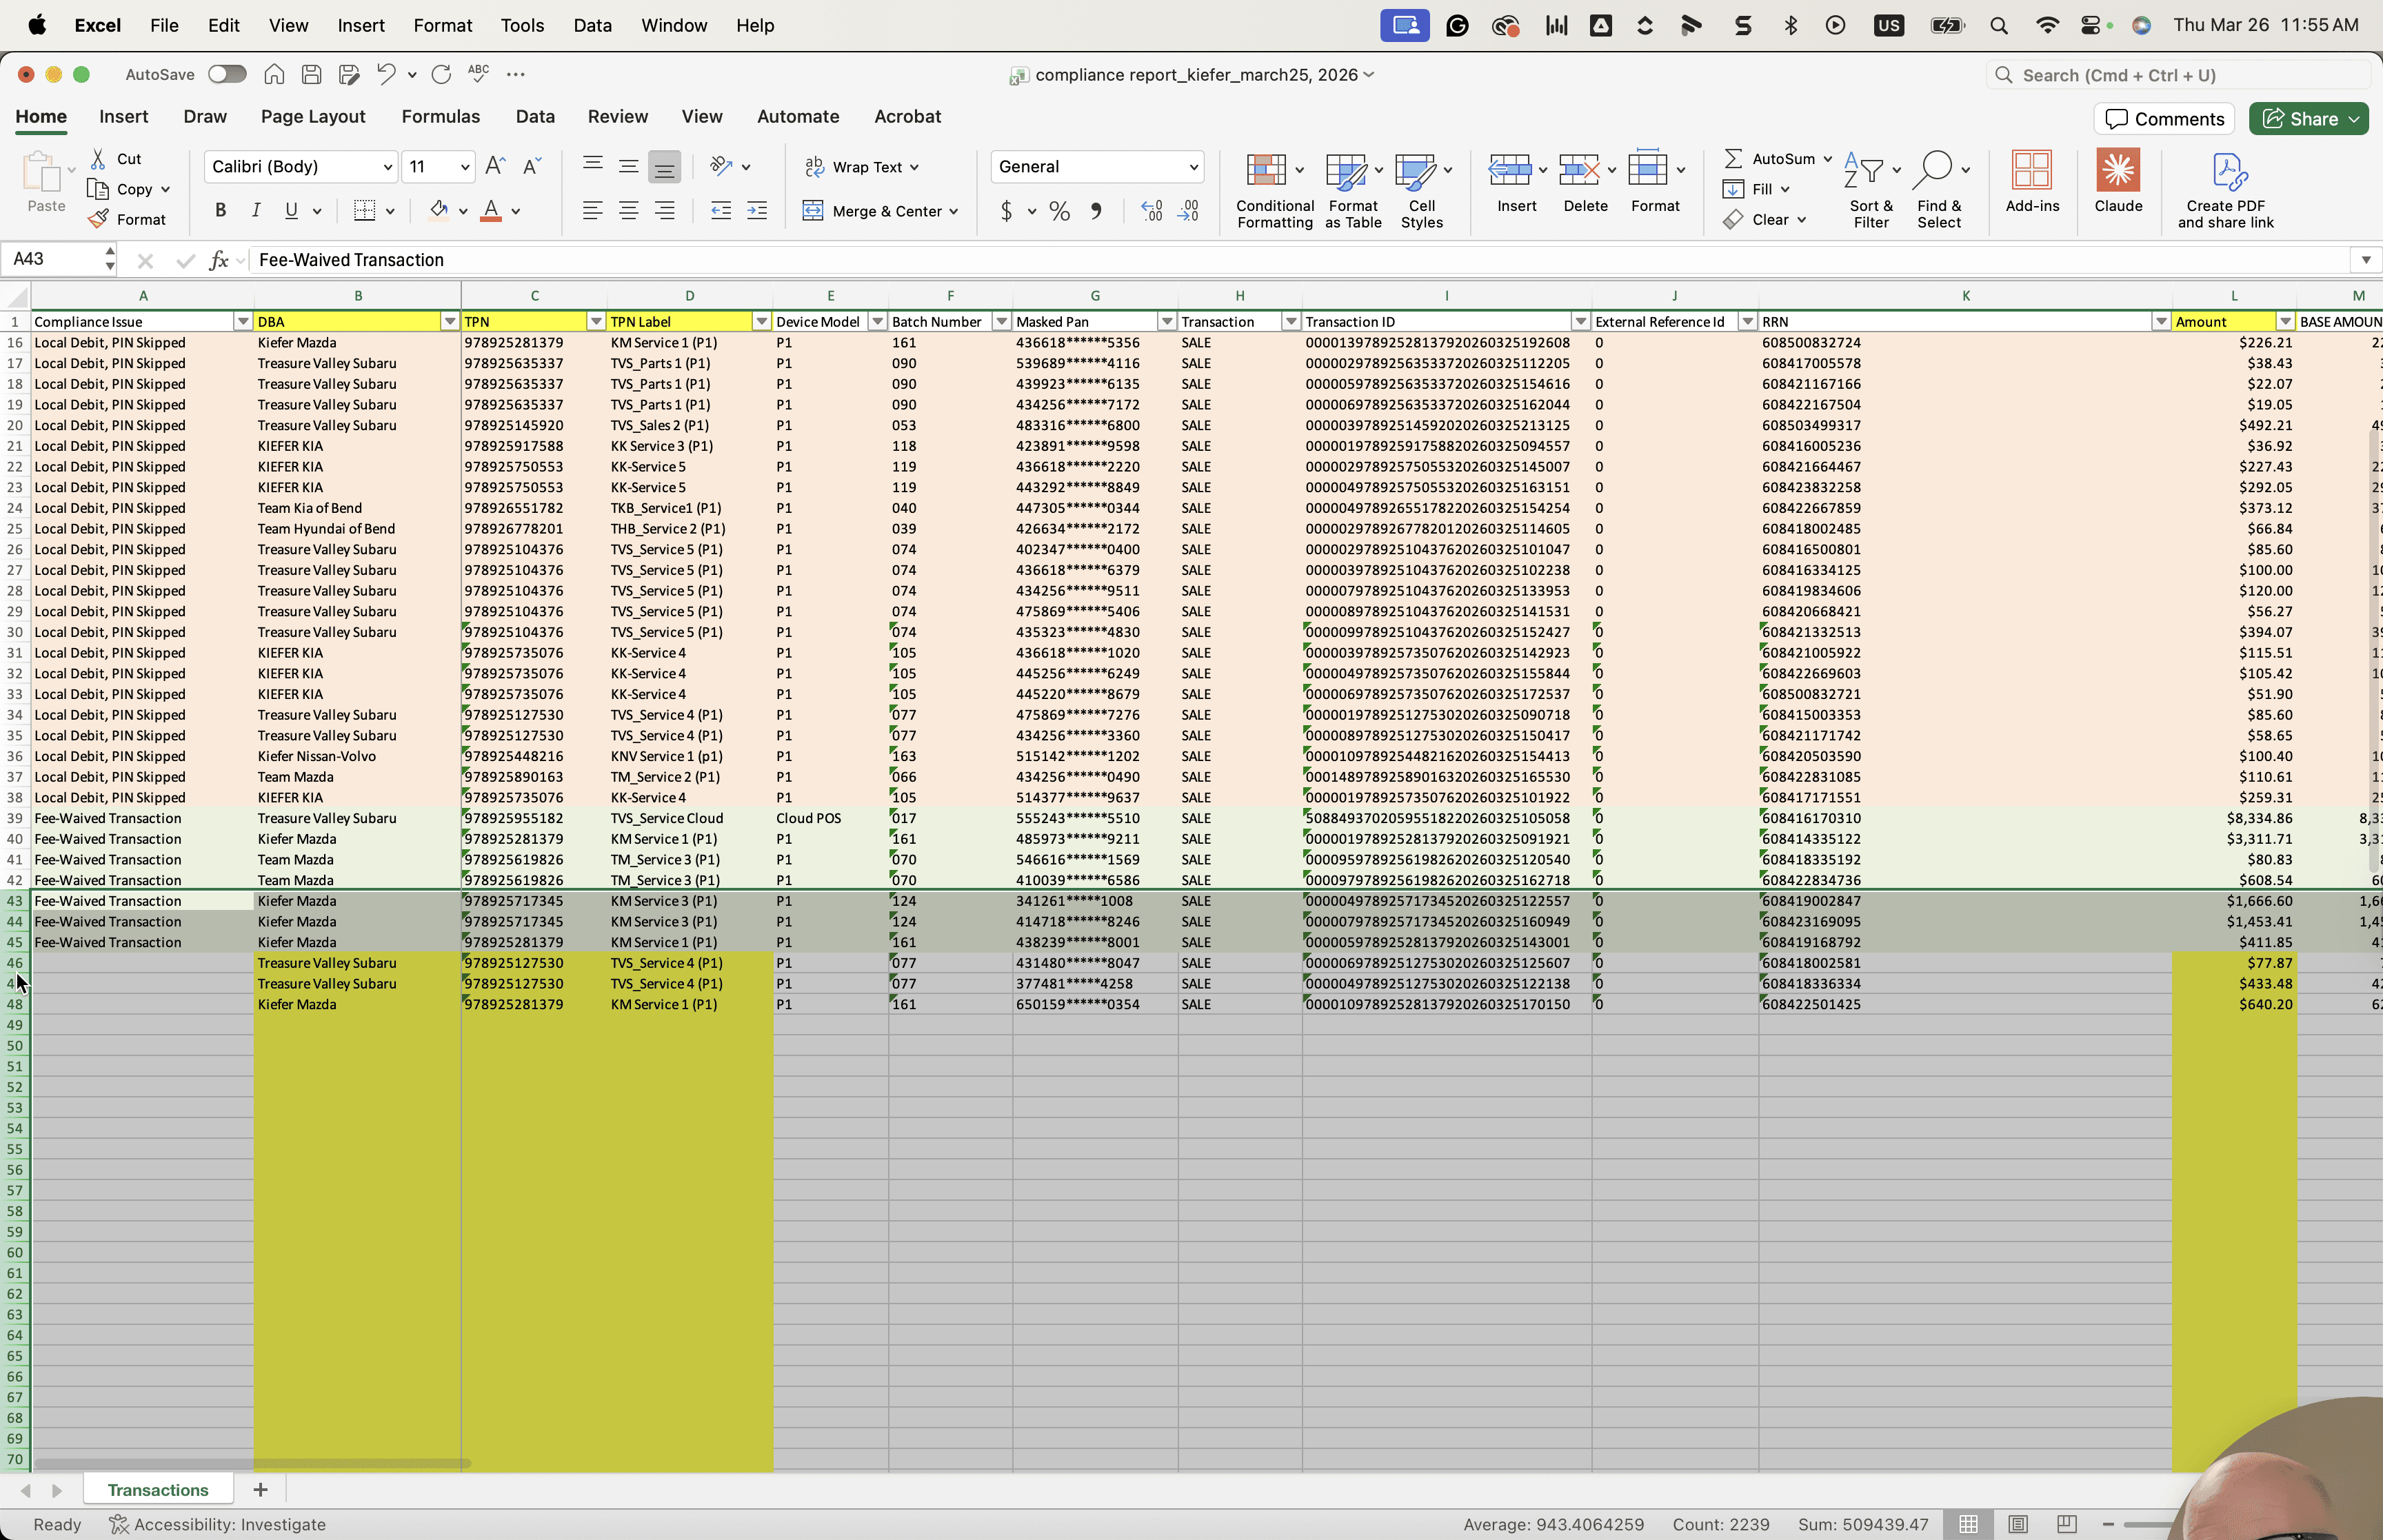Switch to Page Layout view in status bar

[2018, 1524]
